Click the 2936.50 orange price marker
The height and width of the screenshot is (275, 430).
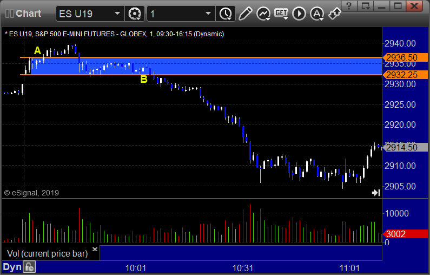pos(405,57)
